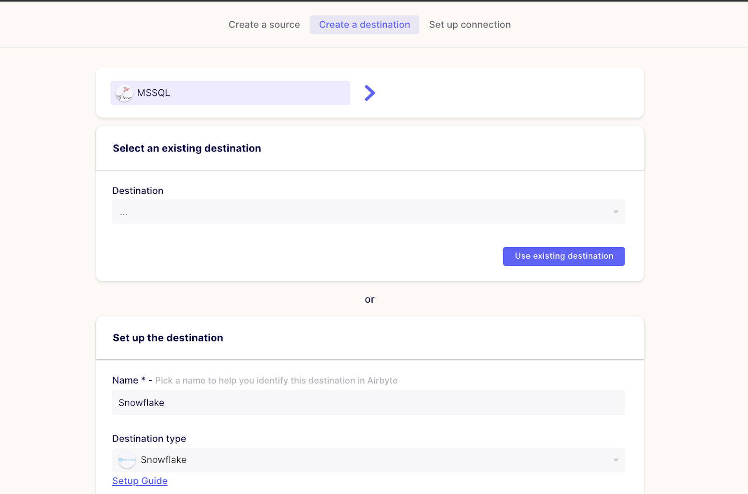Click the Set up the destination heading
The height and width of the screenshot is (494, 748).
pyautogui.click(x=168, y=338)
